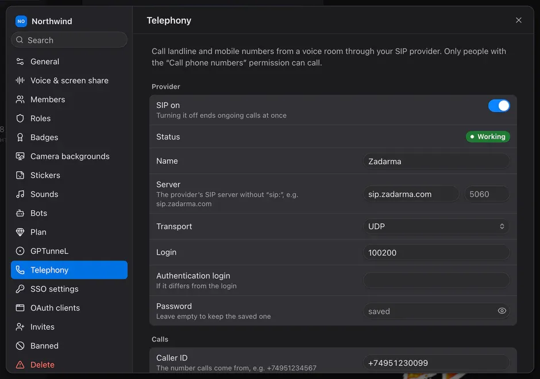Click the Members people icon
This screenshot has height=379, width=540.
pos(20,99)
